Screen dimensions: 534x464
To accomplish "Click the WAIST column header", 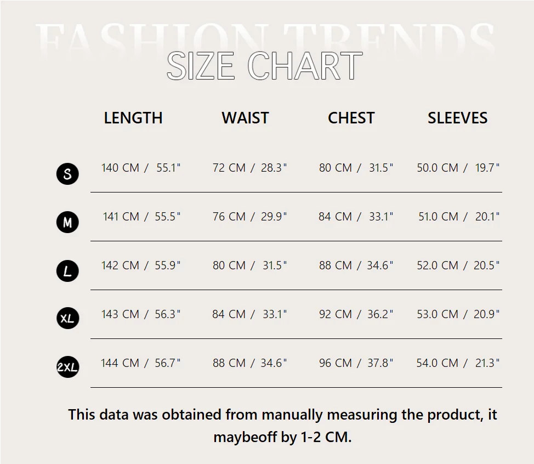I will pos(245,118).
